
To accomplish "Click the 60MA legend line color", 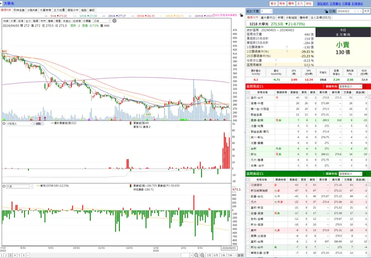I will click(x=133, y=16).
